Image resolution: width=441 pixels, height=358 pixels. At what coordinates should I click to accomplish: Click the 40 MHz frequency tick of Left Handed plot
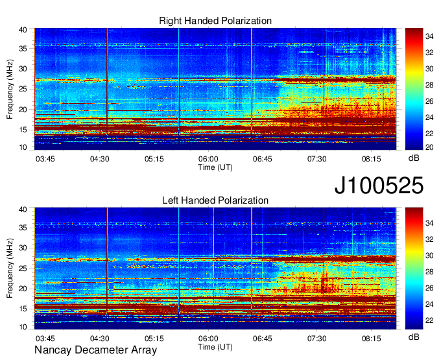23,209
